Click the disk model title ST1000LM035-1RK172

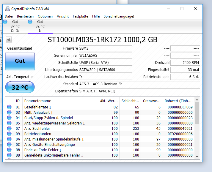tap(84, 40)
